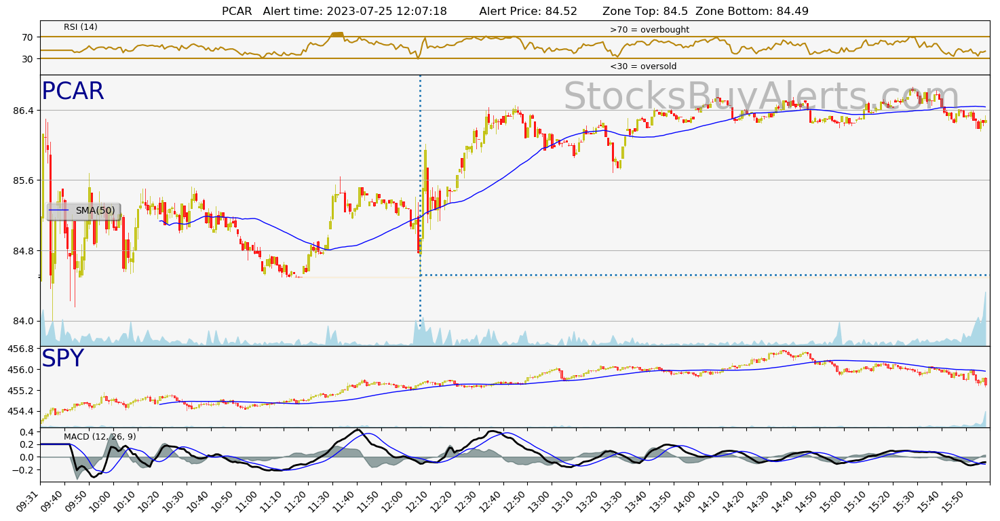
Task: Click the 'RSI (14)' indicator label
Action: point(81,27)
